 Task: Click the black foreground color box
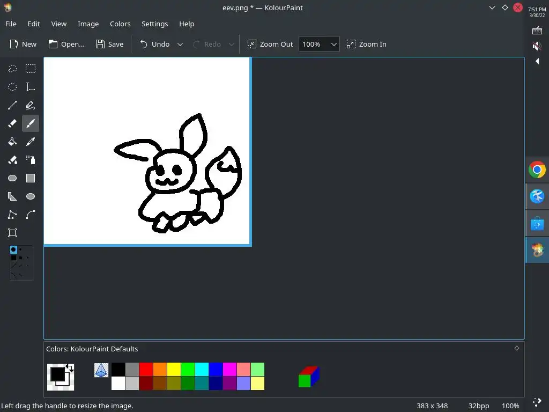[57, 374]
